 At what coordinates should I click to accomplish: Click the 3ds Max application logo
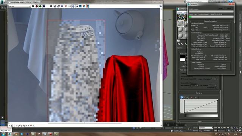(x=2, y=2)
